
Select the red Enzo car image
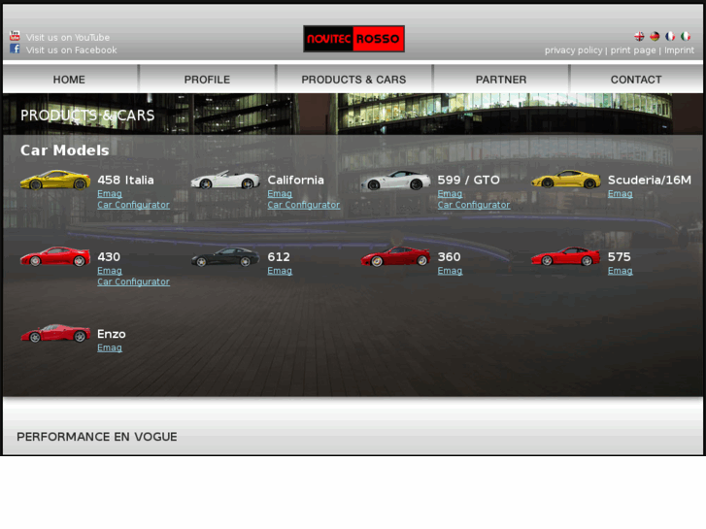55,334
